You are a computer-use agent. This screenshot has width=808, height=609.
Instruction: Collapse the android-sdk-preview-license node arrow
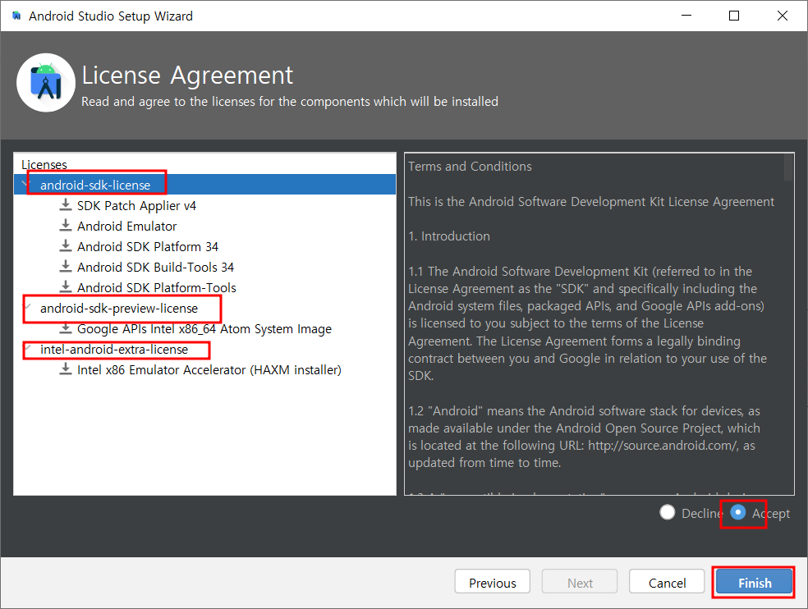click(28, 308)
